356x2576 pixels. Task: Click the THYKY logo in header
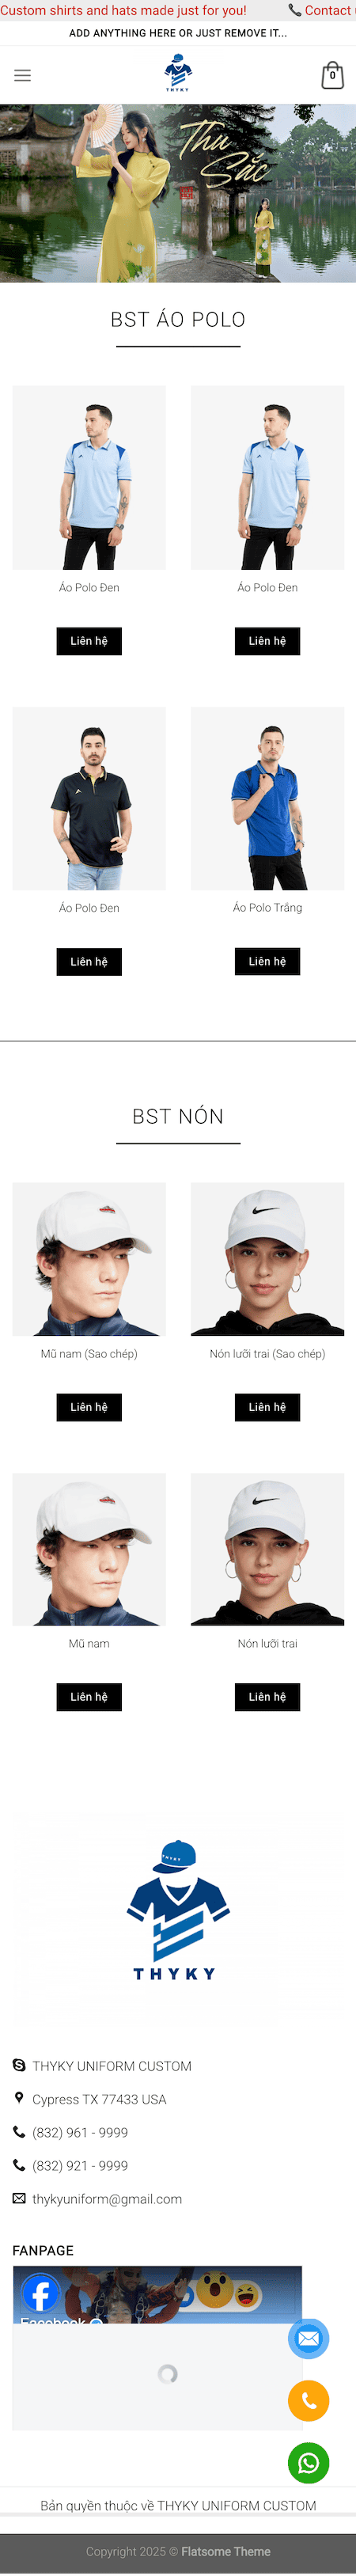178,75
